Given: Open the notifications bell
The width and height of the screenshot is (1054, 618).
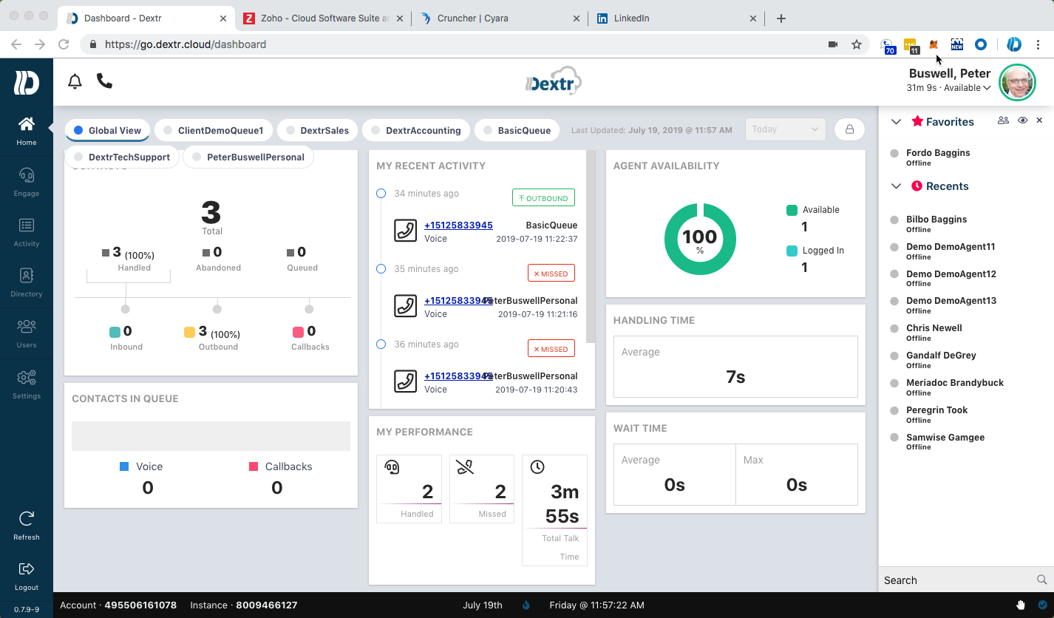Looking at the screenshot, I should tap(75, 81).
